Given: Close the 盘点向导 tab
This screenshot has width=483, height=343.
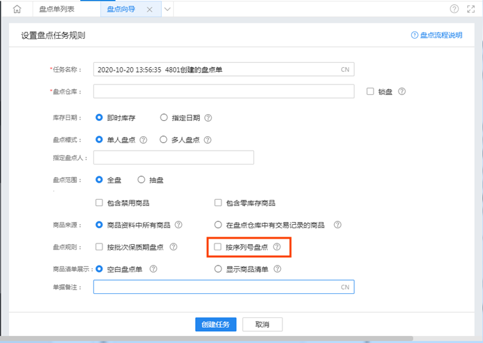Looking at the screenshot, I should [149, 10].
